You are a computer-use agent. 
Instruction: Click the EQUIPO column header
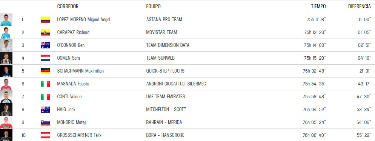point(153,6)
